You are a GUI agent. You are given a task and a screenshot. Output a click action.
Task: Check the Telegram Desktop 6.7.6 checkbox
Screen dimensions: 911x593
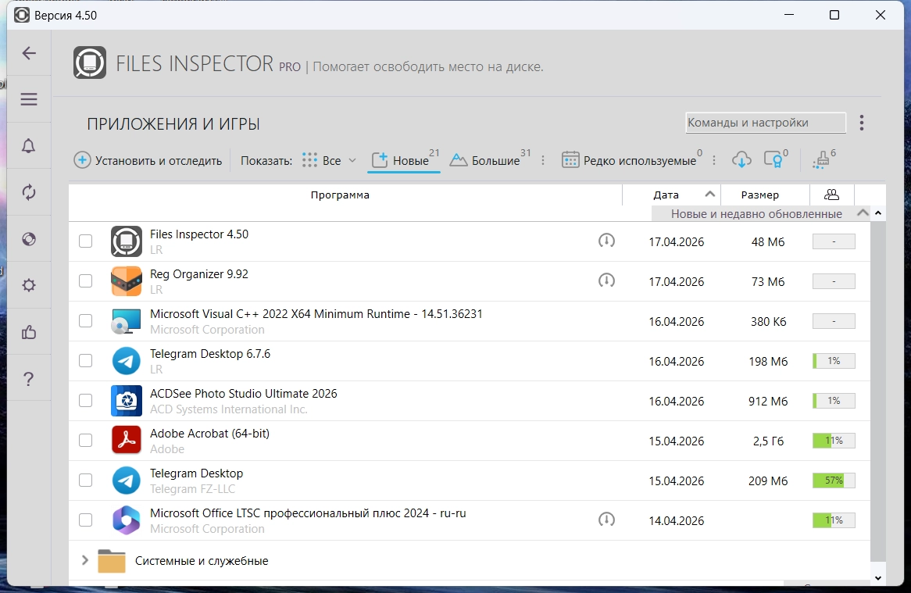[85, 361]
